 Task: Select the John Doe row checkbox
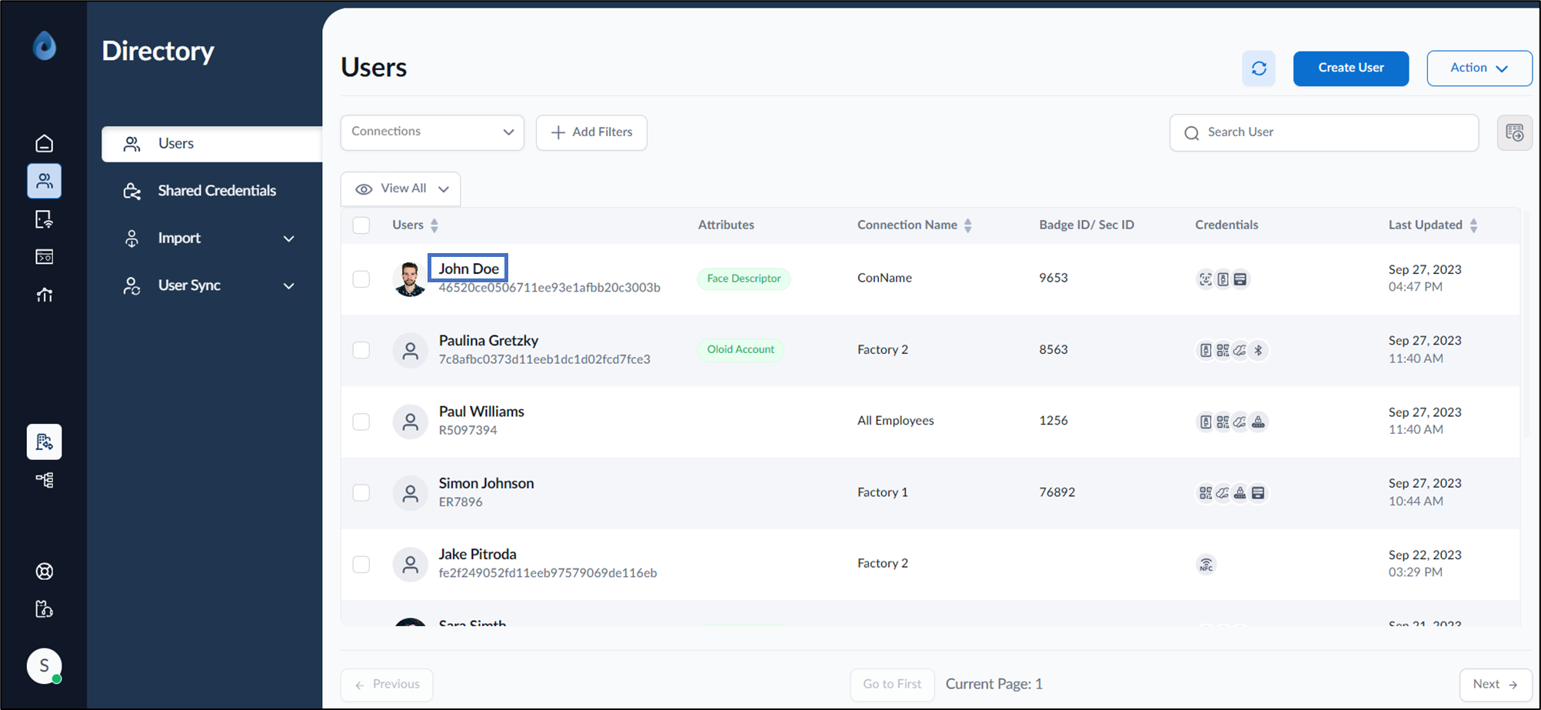click(x=361, y=278)
